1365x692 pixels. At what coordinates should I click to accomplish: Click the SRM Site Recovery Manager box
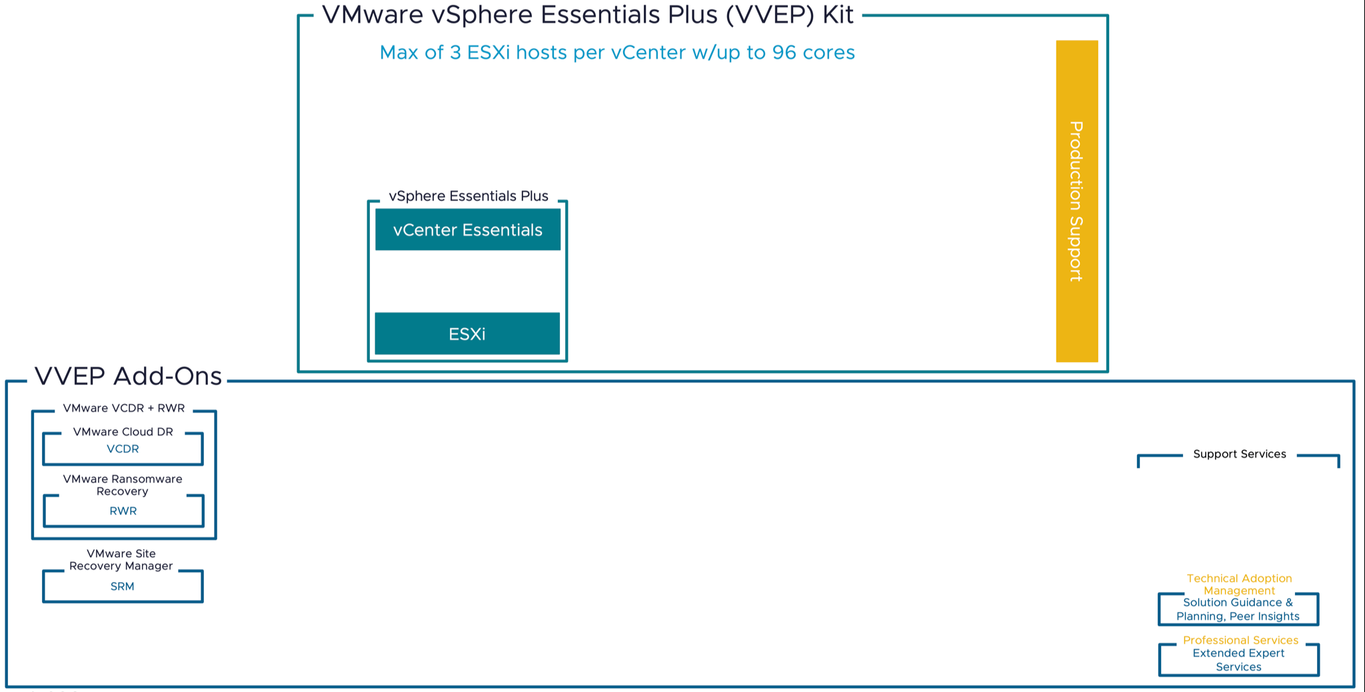[122, 586]
